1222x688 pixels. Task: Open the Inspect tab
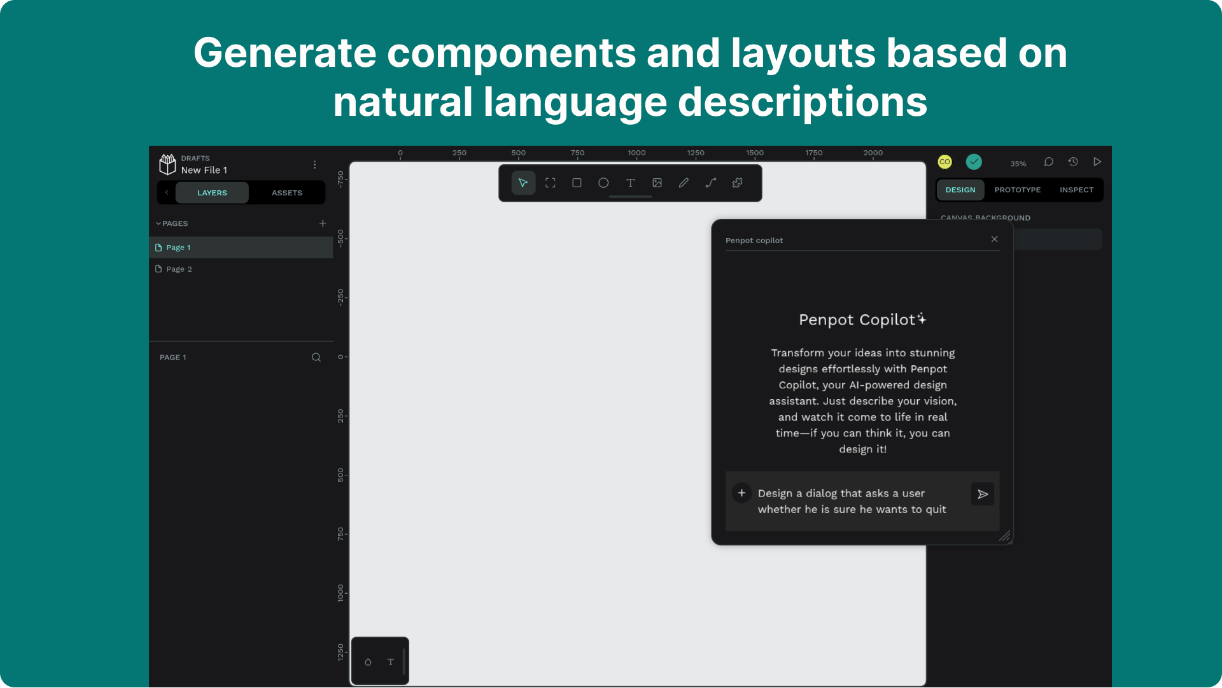tap(1077, 190)
